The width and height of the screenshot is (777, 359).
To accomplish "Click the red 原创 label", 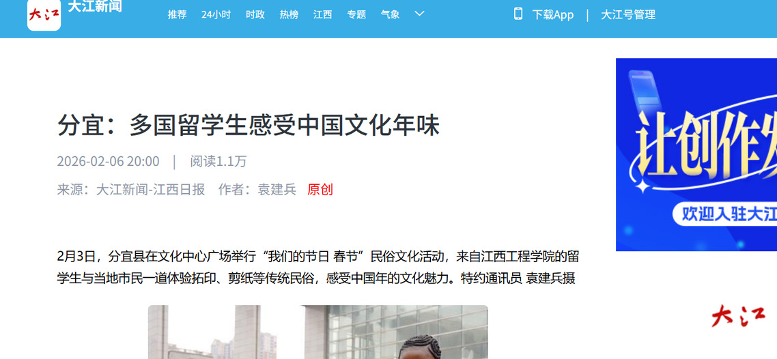I will 320,189.
